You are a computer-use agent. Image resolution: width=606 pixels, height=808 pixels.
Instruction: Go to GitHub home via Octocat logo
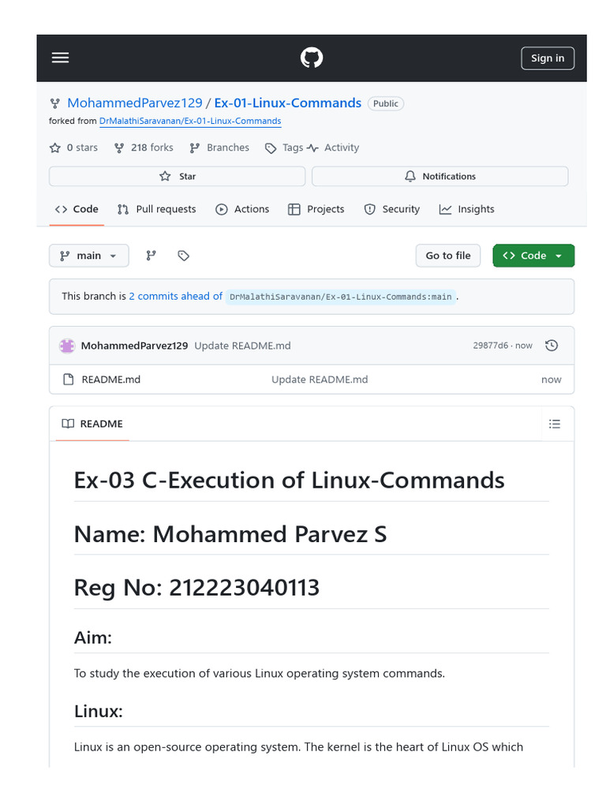click(312, 58)
